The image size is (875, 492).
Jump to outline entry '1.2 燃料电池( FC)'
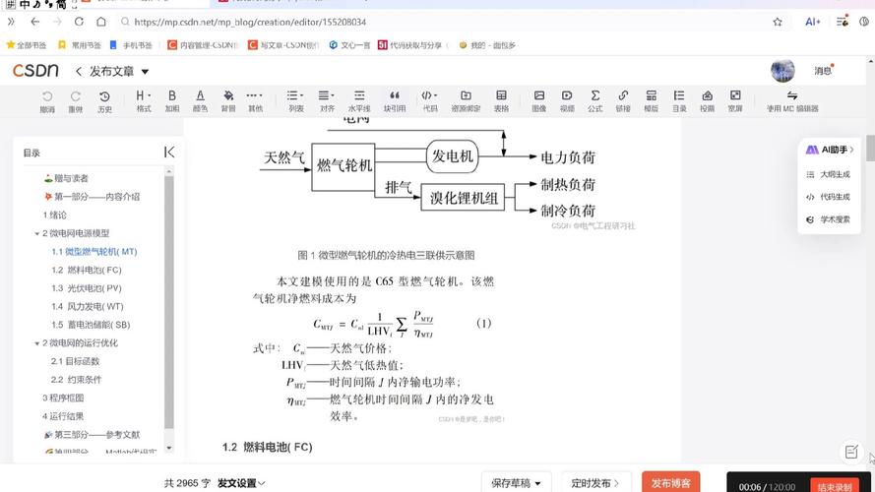(x=87, y=270)
